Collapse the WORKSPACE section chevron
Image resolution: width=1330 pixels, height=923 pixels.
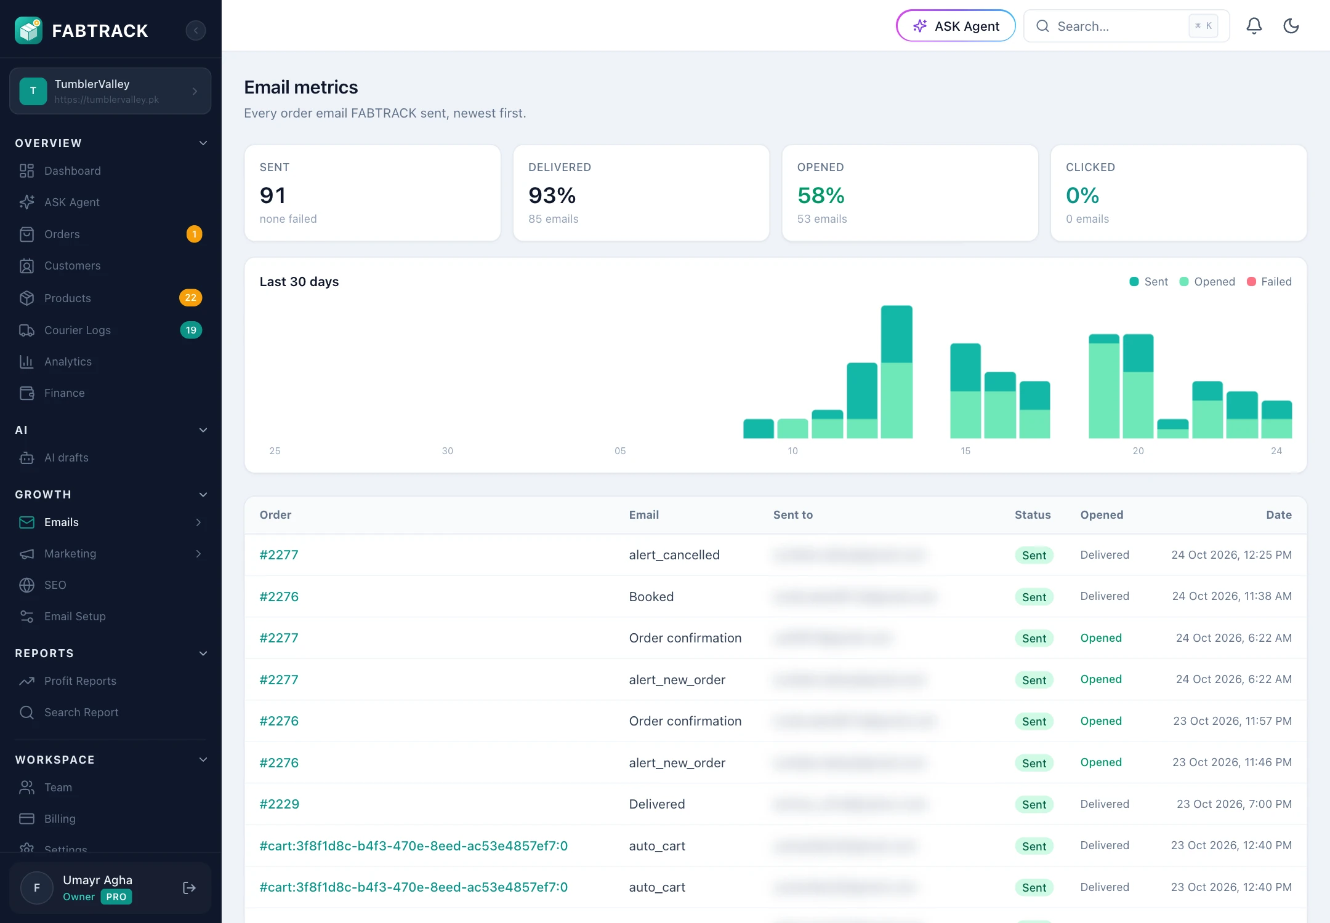click(203, 759)
